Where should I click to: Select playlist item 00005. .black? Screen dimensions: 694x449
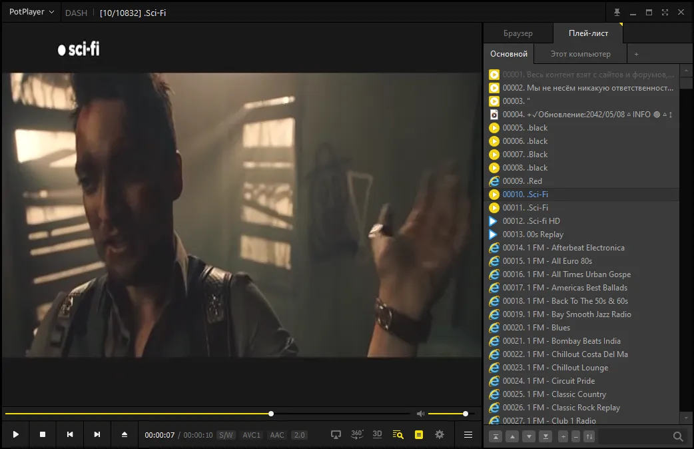pos(581,128)
